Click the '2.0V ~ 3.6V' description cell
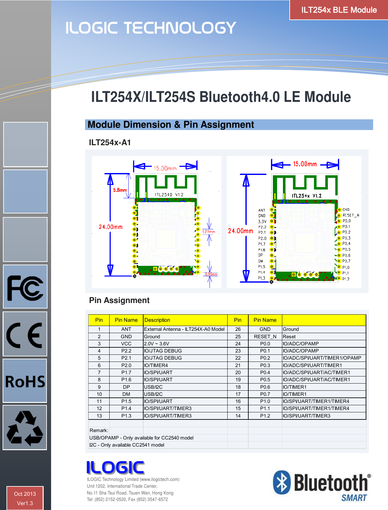 point(185,344)
